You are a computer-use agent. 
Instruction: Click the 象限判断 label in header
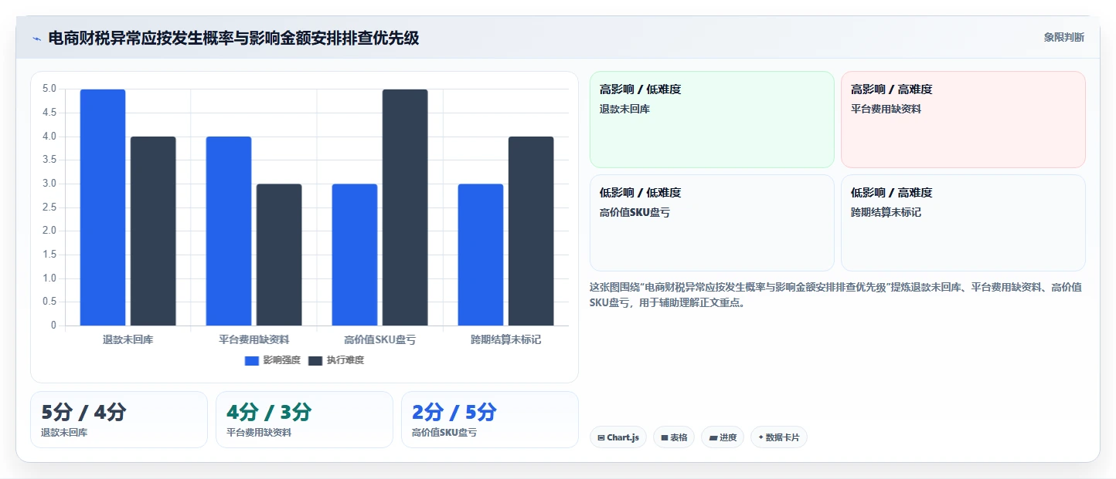click(1064, 37)
